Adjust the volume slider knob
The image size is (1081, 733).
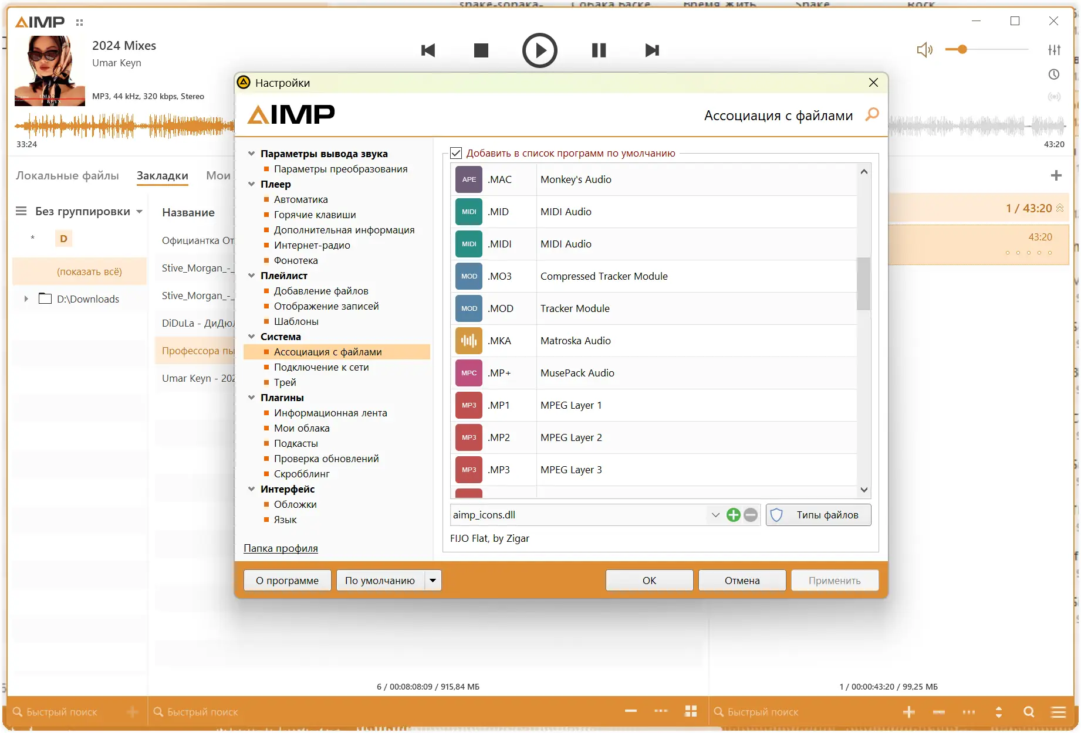(x=962, y=50)
